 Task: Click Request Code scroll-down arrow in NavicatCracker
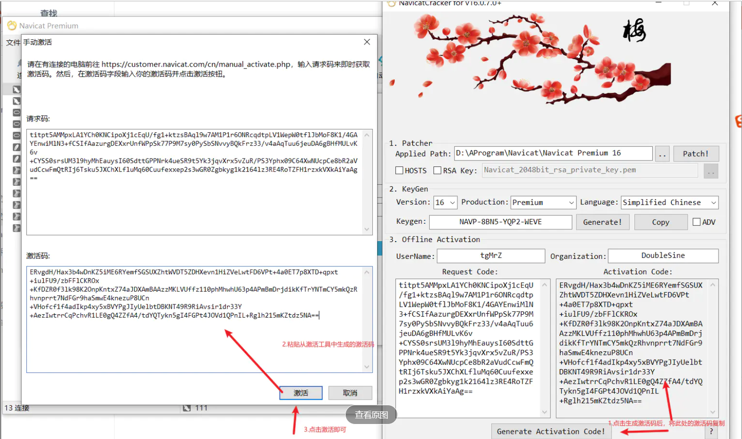coord(545,412)
